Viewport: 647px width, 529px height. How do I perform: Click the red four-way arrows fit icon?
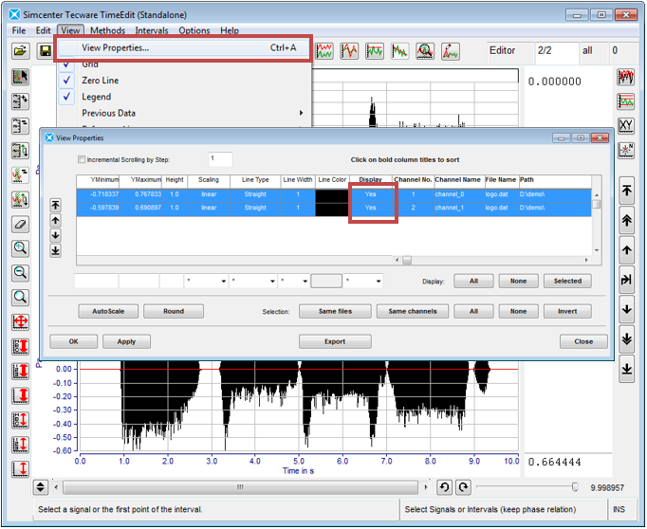point(20,322)
